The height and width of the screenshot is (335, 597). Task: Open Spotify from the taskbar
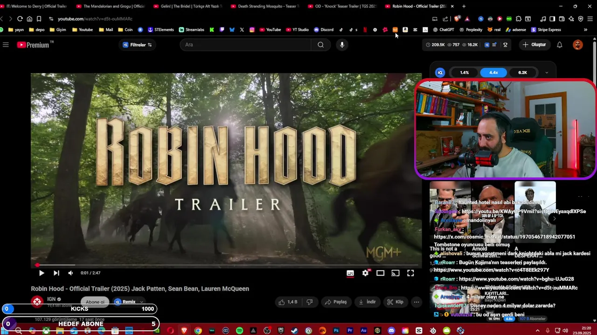coord(239,331)
